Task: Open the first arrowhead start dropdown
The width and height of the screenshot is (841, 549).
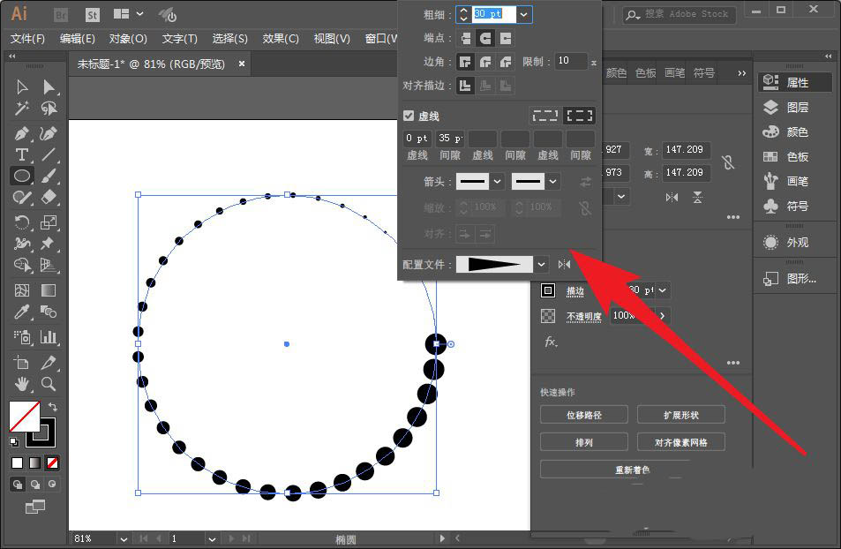Action: 497,182
